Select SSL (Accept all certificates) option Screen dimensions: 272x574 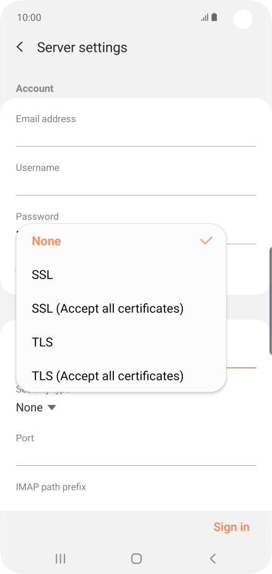coord(121,309)
